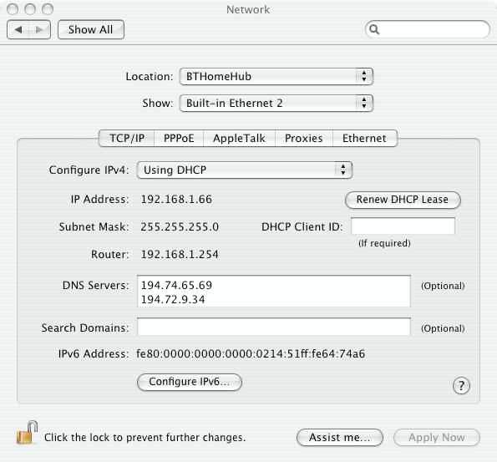Open the Location BTHomeHub dropdown
This screenshot has height=462, width=497.
(x=276, y=76)
